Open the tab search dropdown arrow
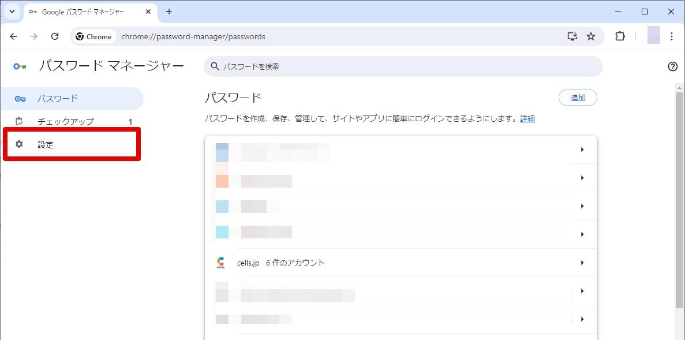The width and height of the screenshot is (685, 340). [x=12, y=12]
